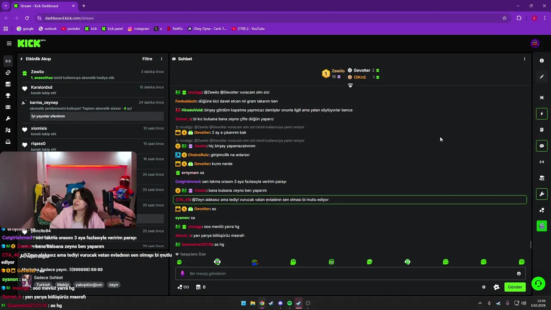
Task: Open Spotify from the taskbar
Action: click(289, 303)
